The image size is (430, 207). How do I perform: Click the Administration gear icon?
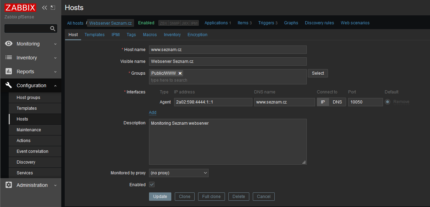9,185
